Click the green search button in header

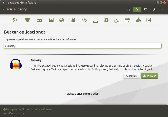point(137,10)
